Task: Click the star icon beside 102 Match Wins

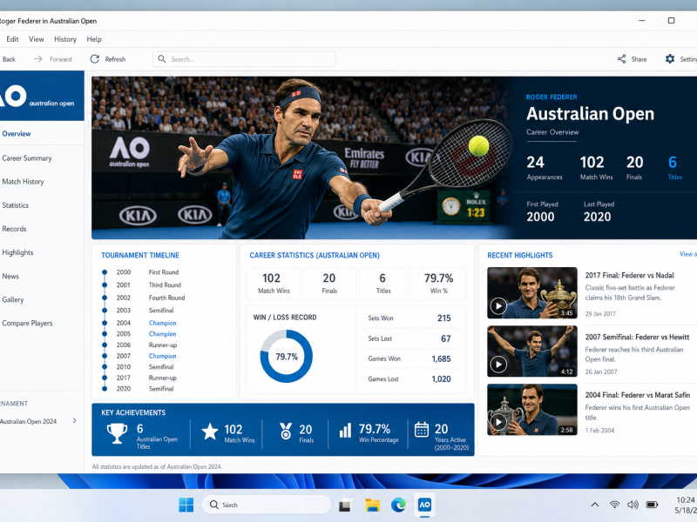Action: coord(210,432)
